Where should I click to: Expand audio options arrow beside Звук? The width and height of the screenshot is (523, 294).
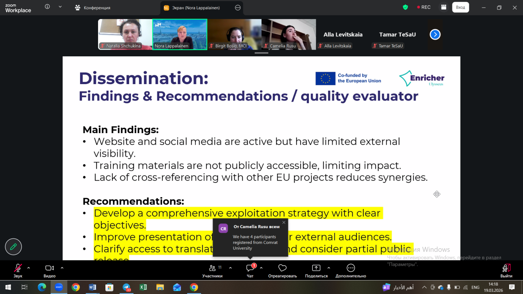pyautogui.click(x=29, y=268)
